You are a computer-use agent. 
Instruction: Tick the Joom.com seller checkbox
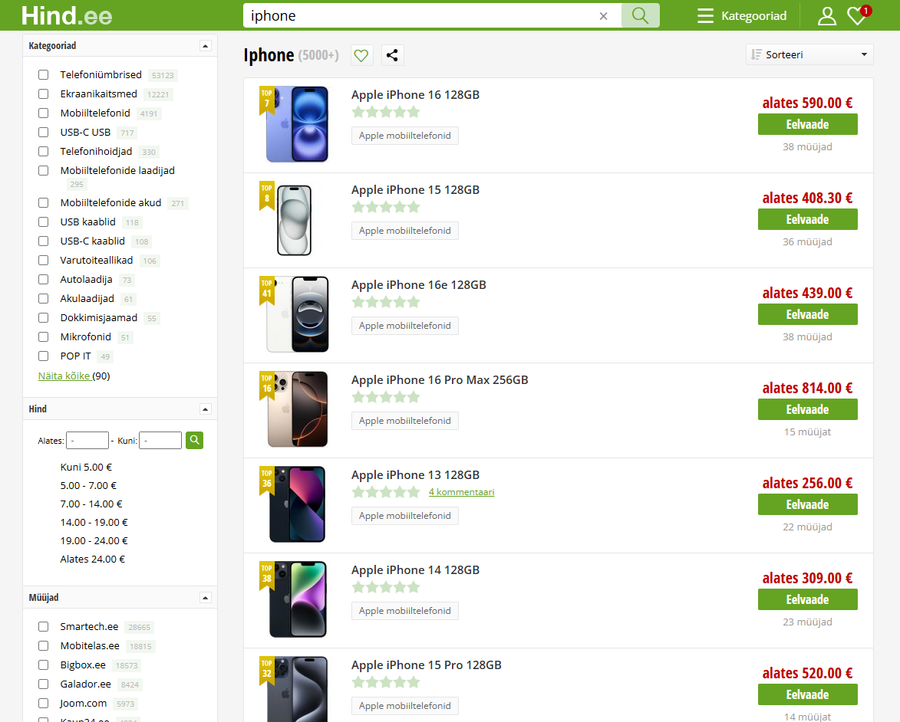43,703
